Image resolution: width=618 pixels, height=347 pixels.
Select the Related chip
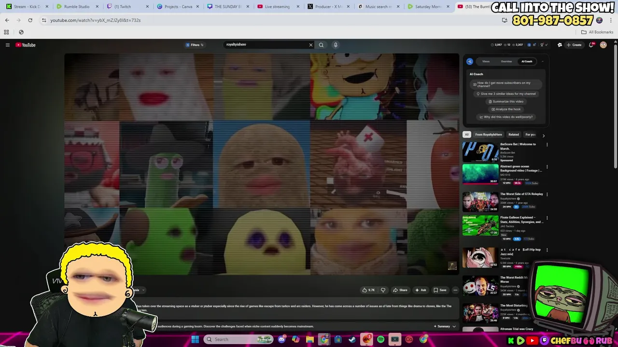coord(514,134)
